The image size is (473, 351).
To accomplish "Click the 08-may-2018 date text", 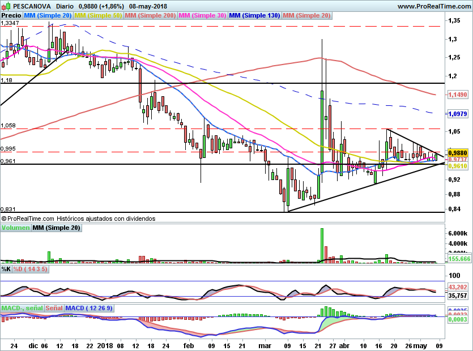I will [x=148, y=6].
